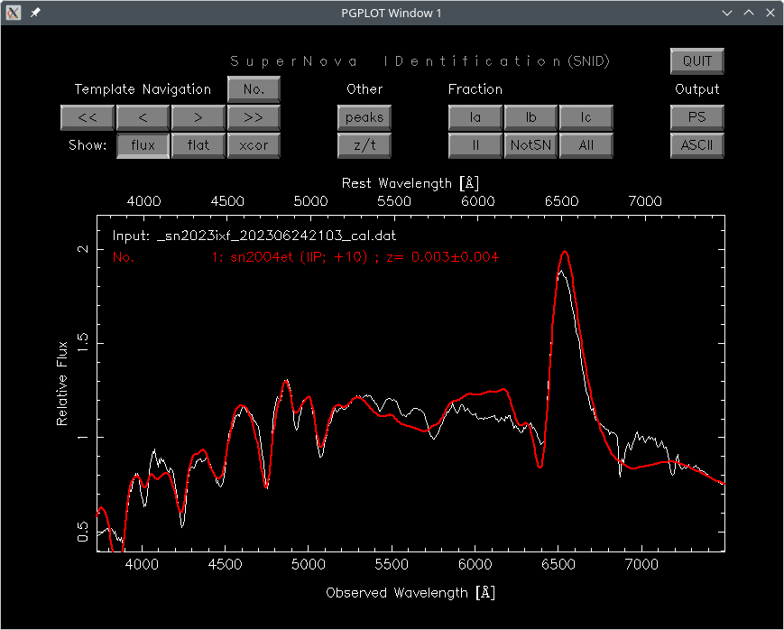Screen dimensions: 784x630
Task: Click the Template Navigation label
Action: (143, 89)
